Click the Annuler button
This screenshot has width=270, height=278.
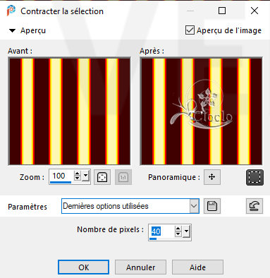click(x=140, y=267)
